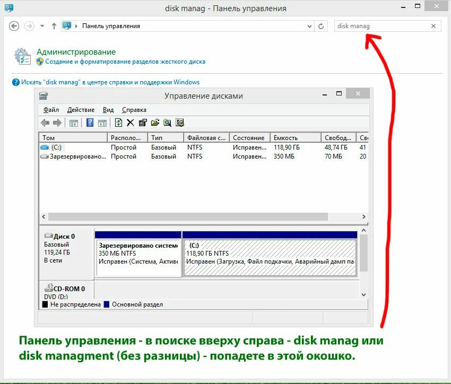Open the Администрирование link
Screen dimensions: 451x384
point(76,52)
